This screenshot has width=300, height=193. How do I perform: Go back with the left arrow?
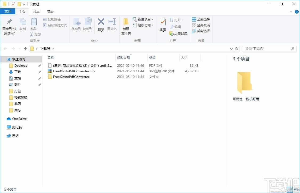coord(5,49)
